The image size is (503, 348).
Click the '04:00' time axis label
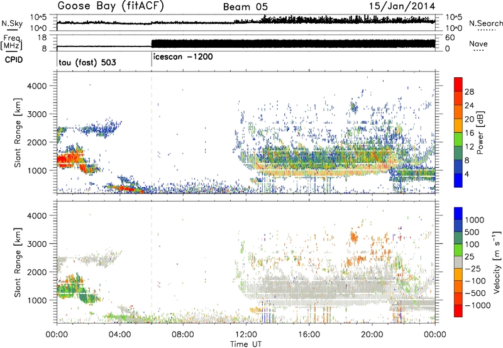pos(119,335)
